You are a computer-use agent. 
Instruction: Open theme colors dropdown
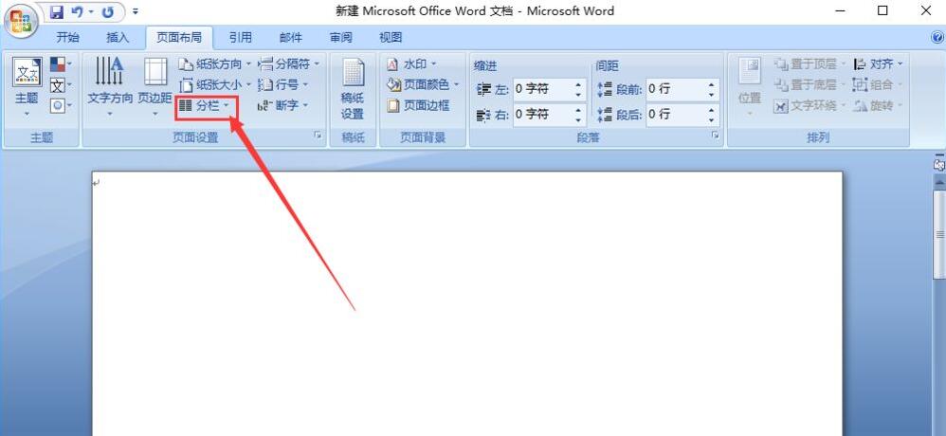[61, 64]
